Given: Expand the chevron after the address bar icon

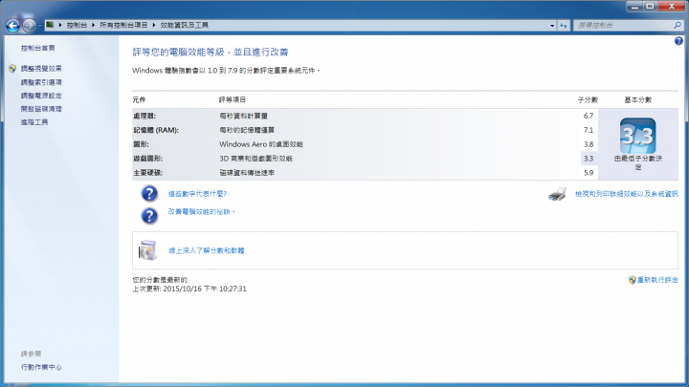Looking at the screenshot, I should tap(60, 25).
